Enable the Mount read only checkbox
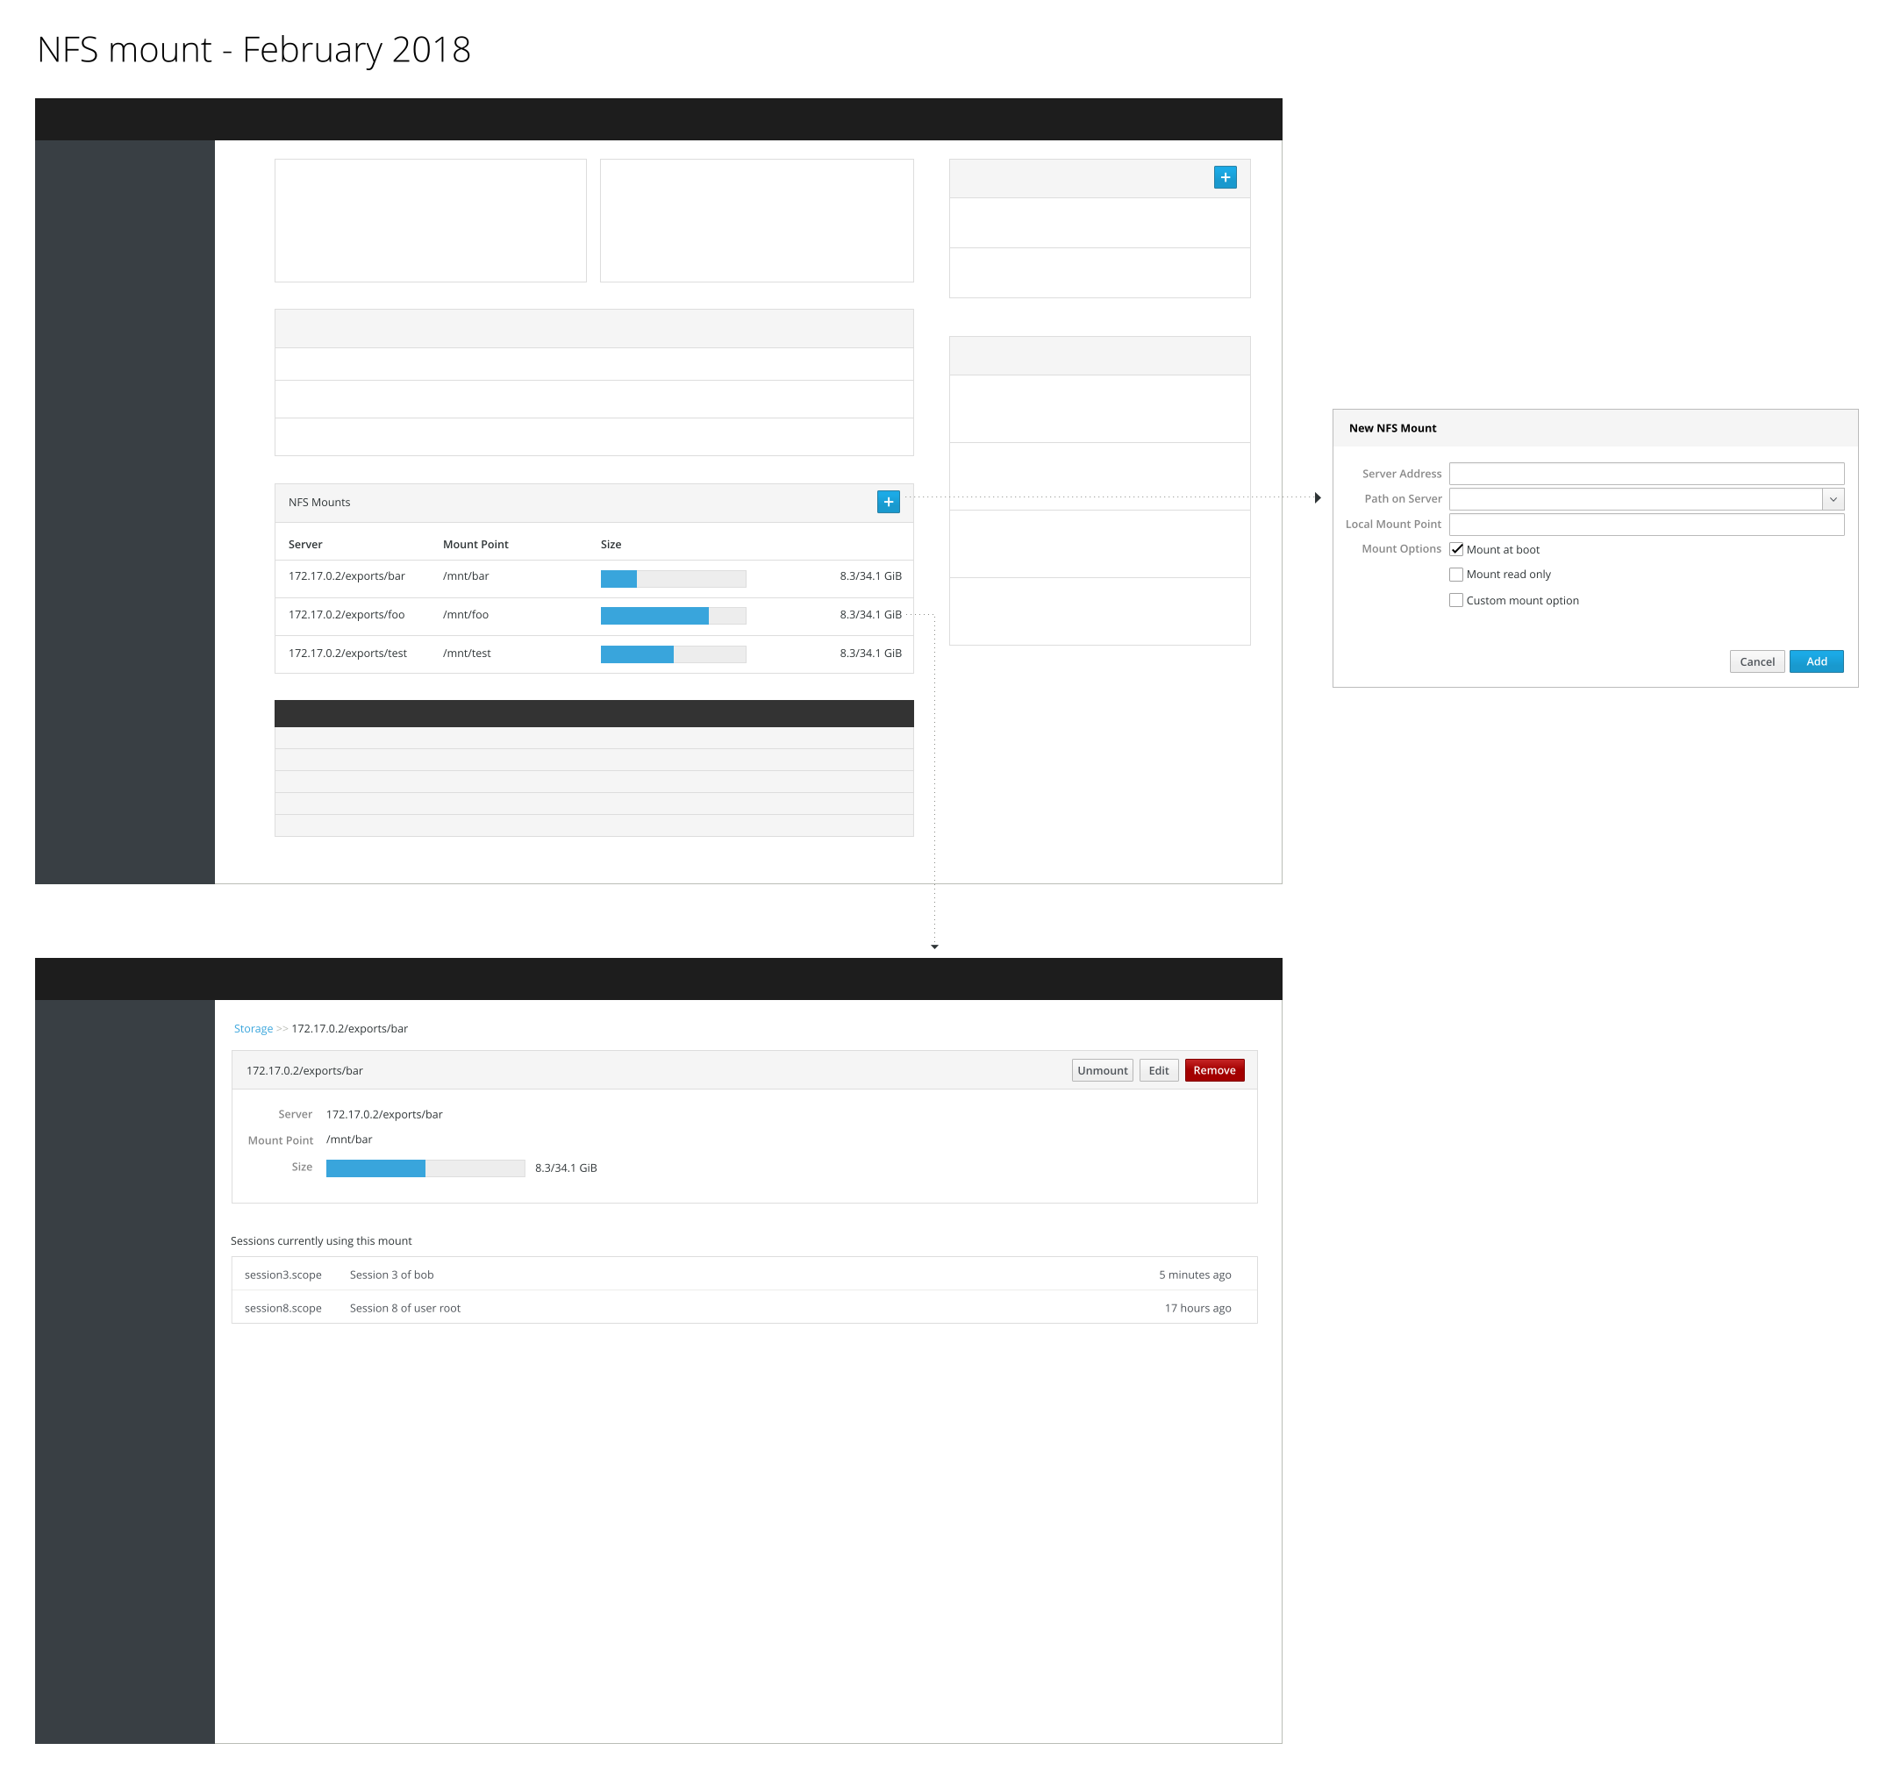Image resolution: width=1894 pixels, height=1779 pixels. [1455, 575]
